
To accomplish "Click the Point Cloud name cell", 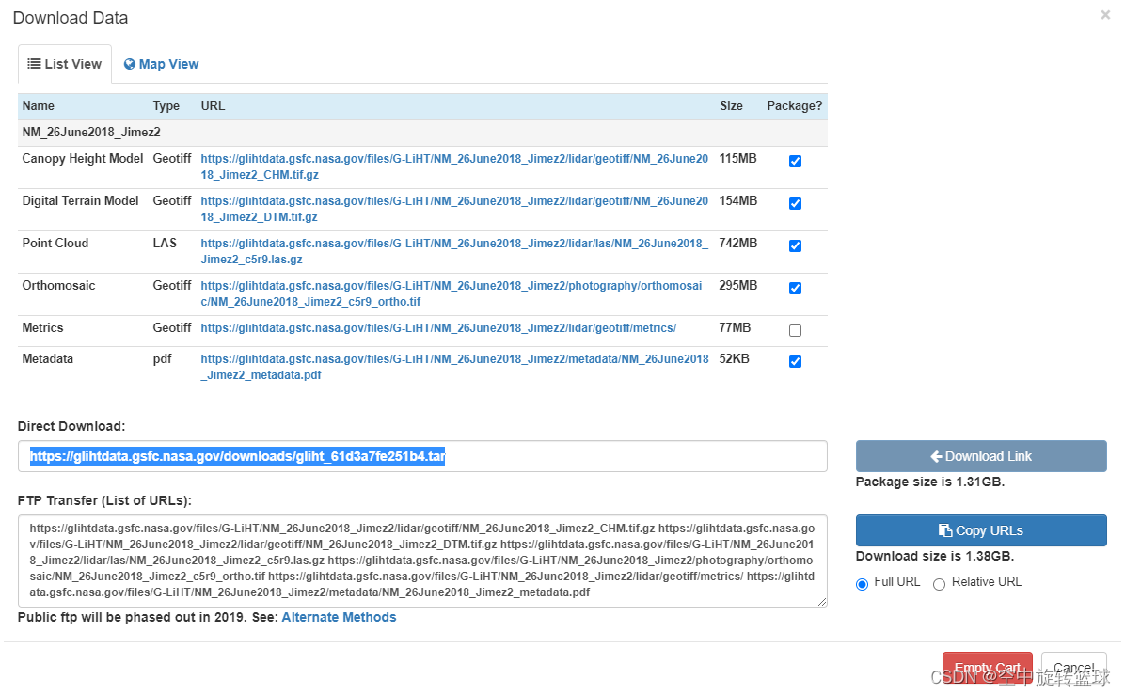I will [55, 244].
